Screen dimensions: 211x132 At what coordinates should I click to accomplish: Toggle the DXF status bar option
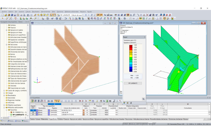(x=154, y=124)
